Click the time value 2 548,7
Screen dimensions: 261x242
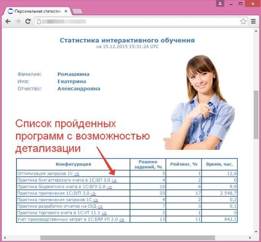click(x=228, y=193)
